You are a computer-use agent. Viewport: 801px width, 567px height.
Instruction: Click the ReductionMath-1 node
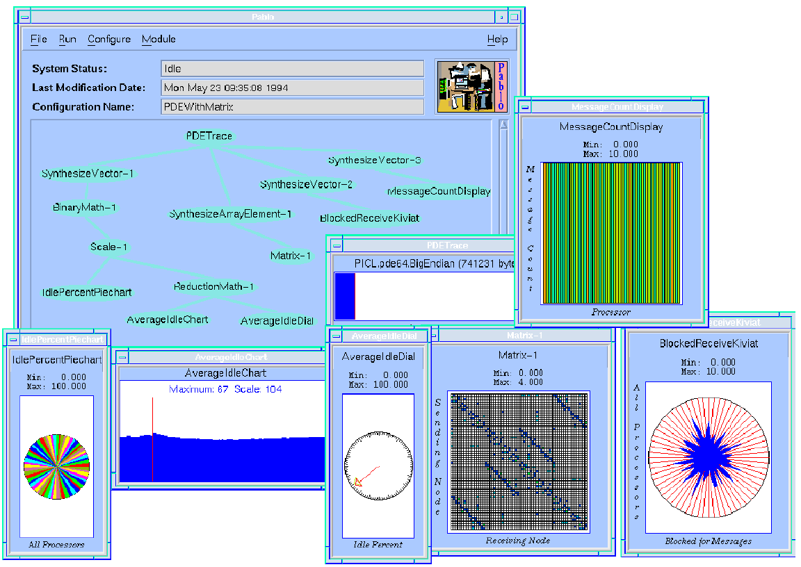(213, 287)
